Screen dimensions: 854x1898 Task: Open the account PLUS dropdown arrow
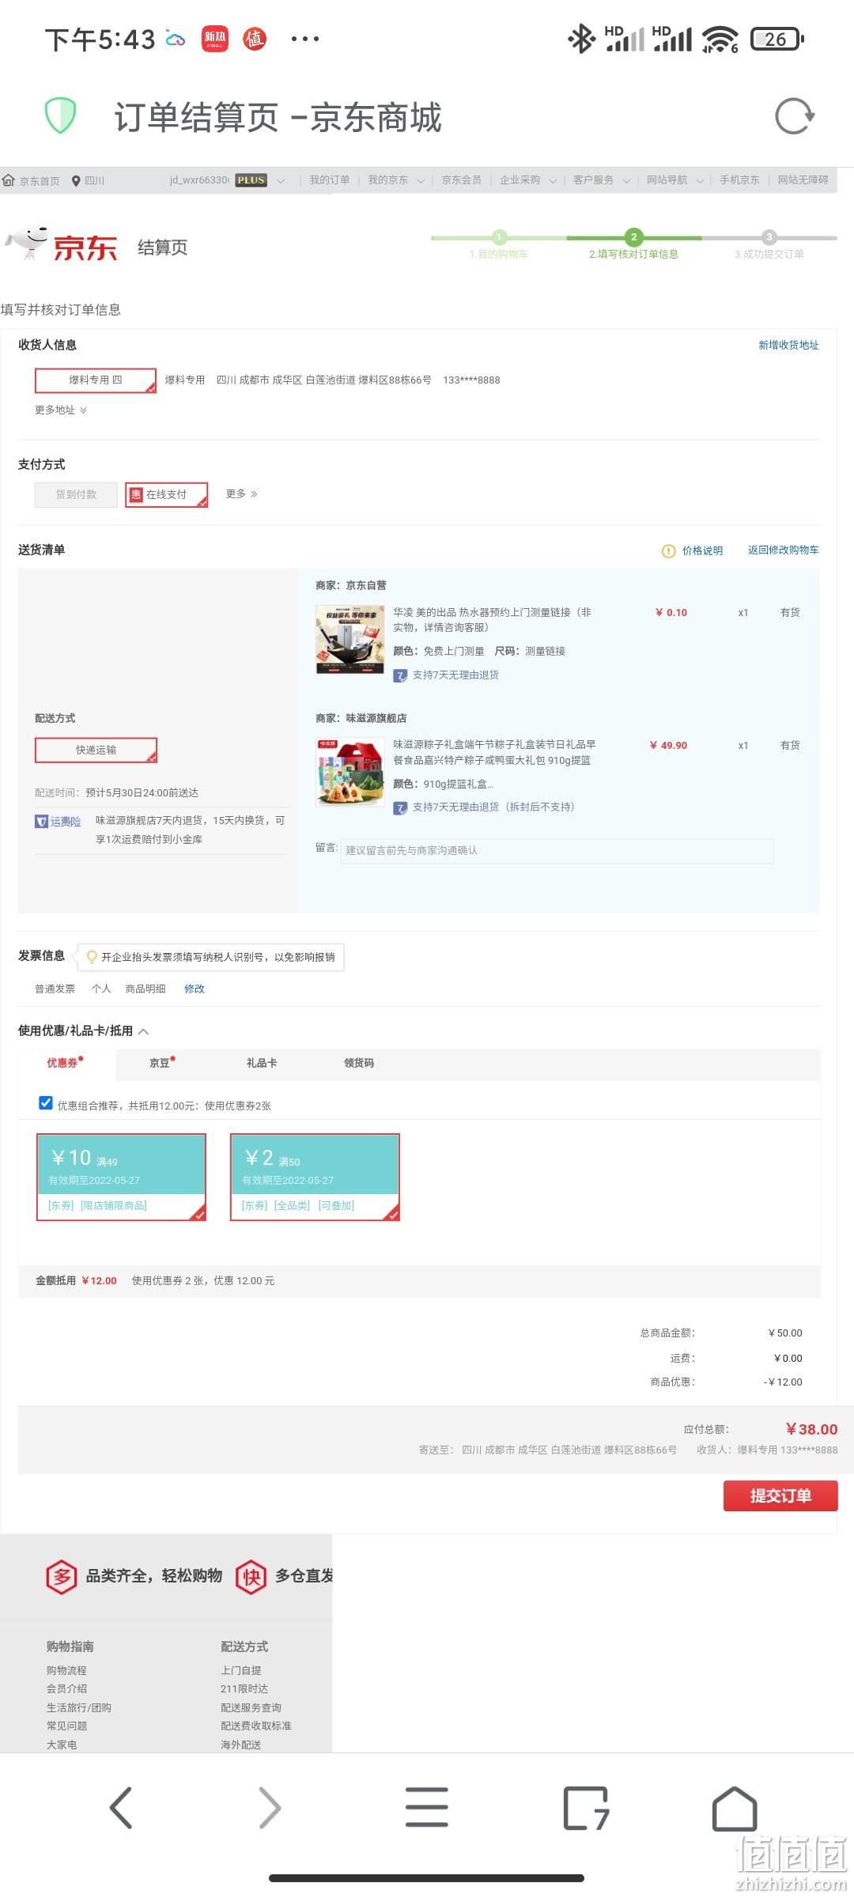click(281, 181)
